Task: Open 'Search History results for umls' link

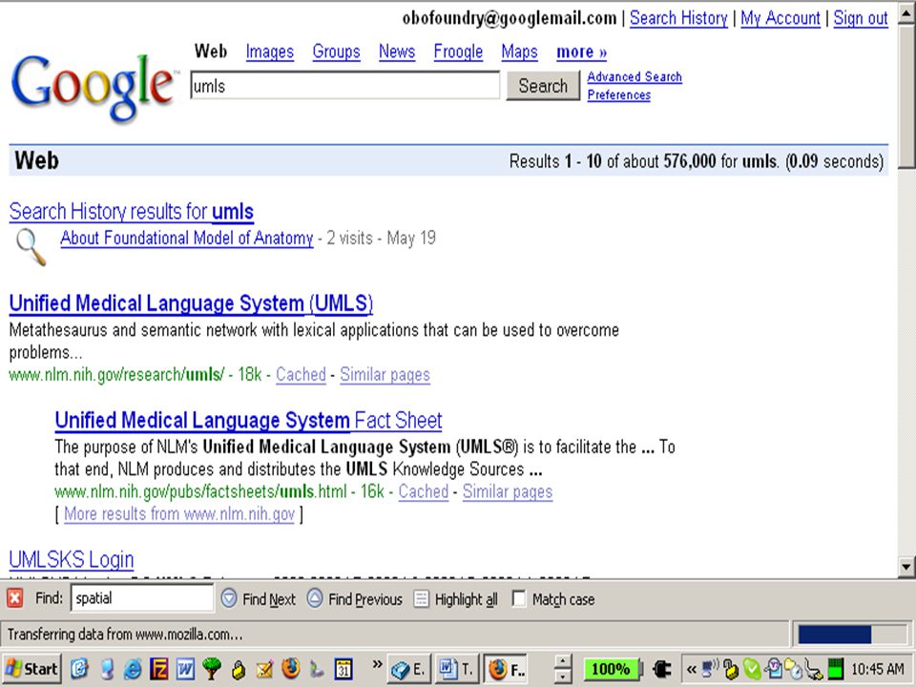Action: coord(132,211)
